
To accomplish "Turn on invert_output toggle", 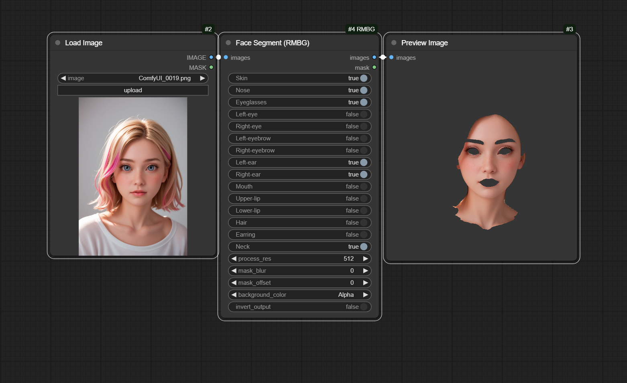I will (363, 307).
